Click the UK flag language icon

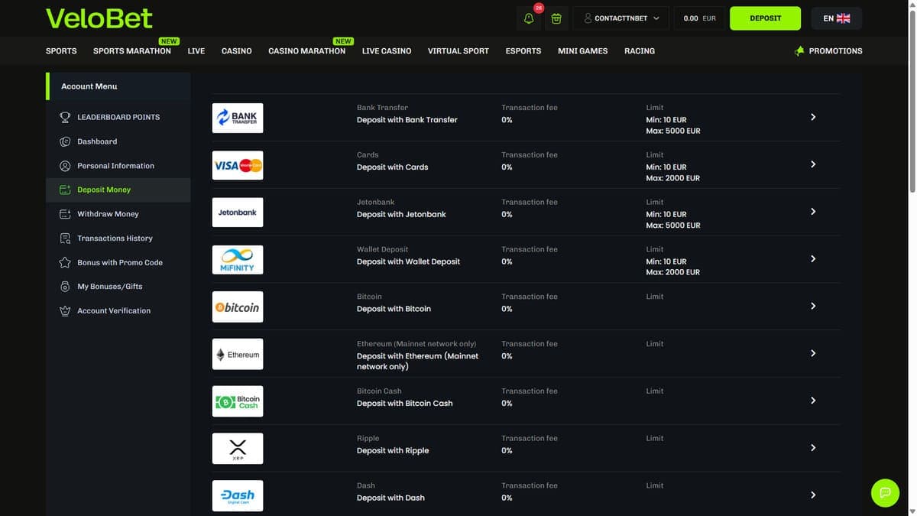click(x=844, y=18)
